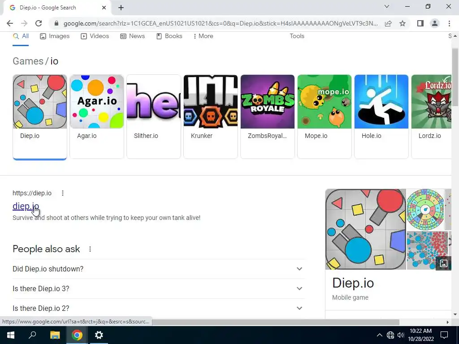Open the search Tools button
Viewport: 459px width, 344px height.
click(x=297, y=36)
